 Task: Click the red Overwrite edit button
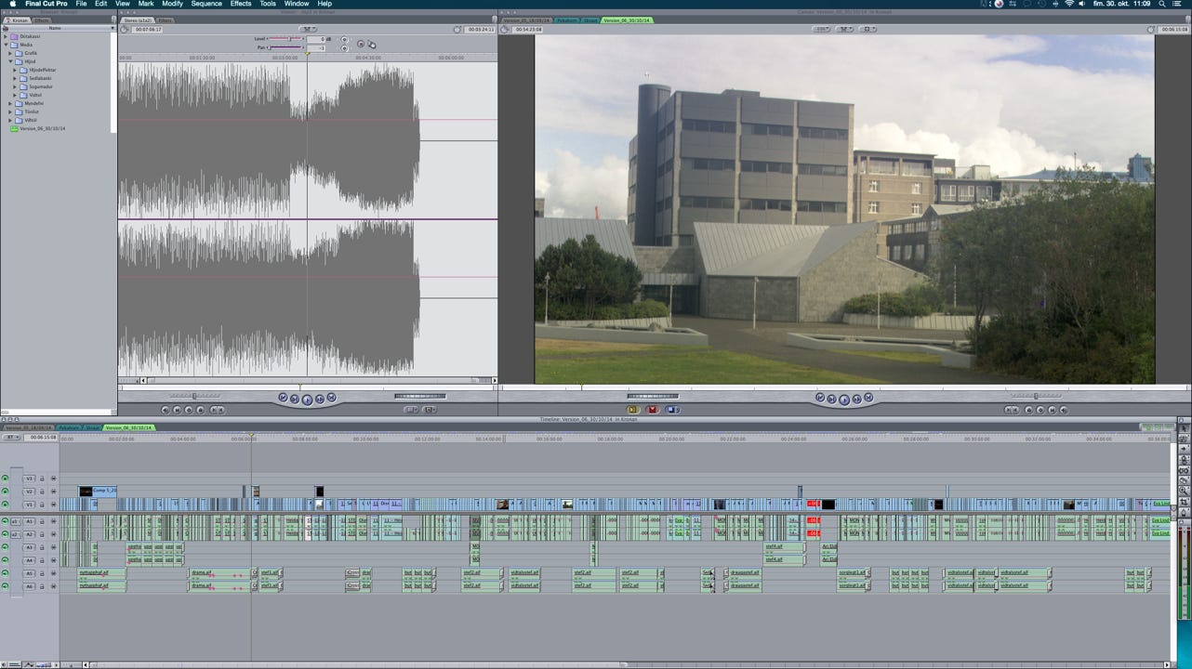653,410
